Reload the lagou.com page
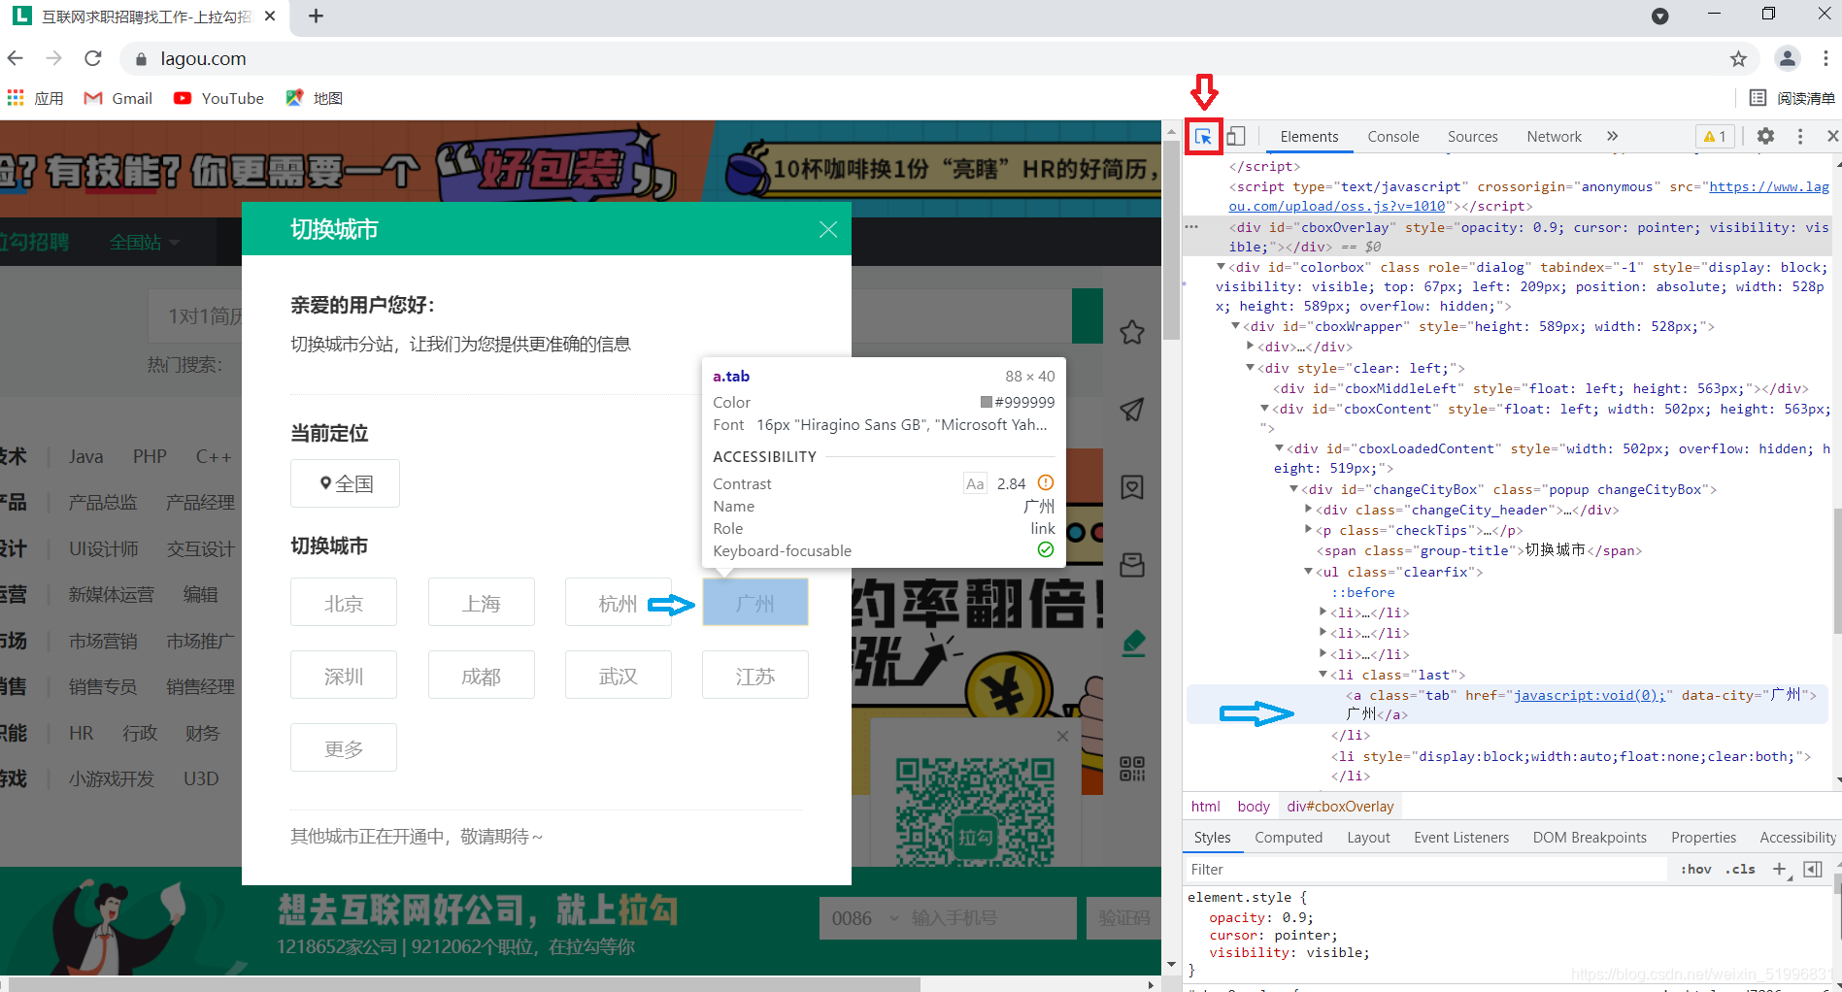 tap(93, 58)
